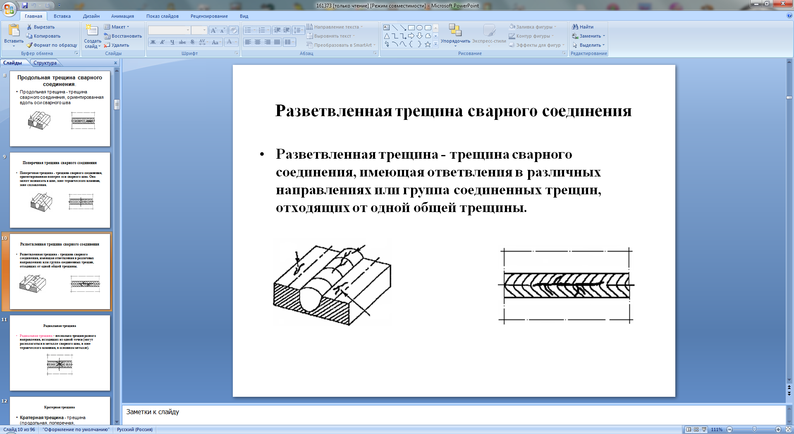The image size is (794, 434).
Task: Save the presentation via quick access toolbar
Action: coord(25,5)
